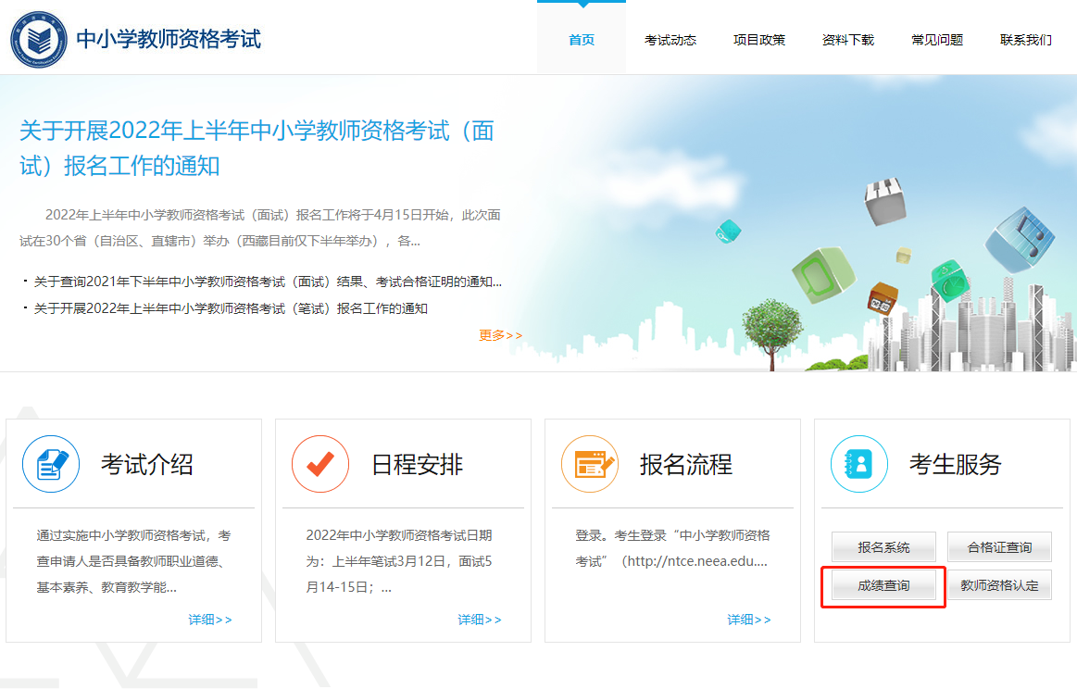Click the 日程安排 red checkmark icon
1077x689 pixels.
[x=320, y=464]
